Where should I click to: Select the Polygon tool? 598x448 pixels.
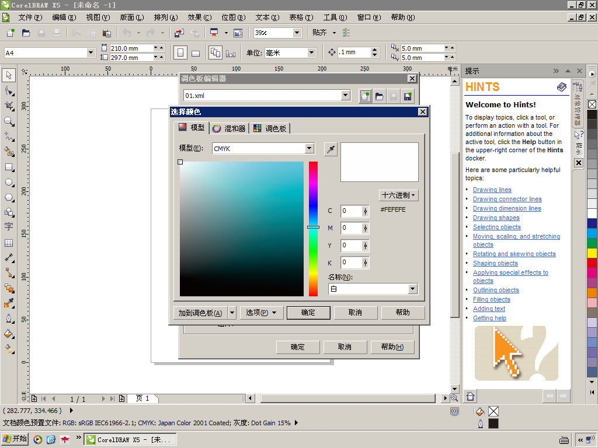pos(9,197)
